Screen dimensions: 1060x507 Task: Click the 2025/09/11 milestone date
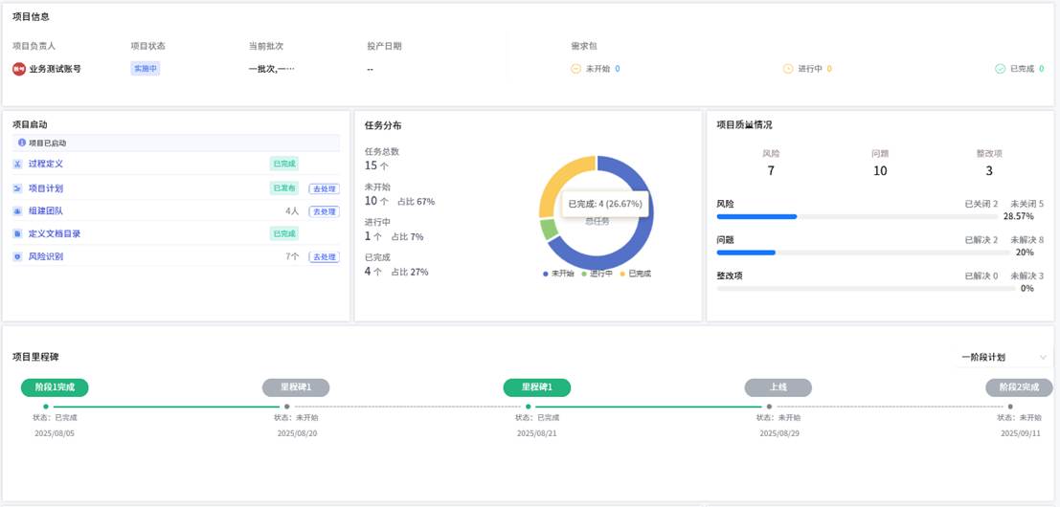(1020, 433)
